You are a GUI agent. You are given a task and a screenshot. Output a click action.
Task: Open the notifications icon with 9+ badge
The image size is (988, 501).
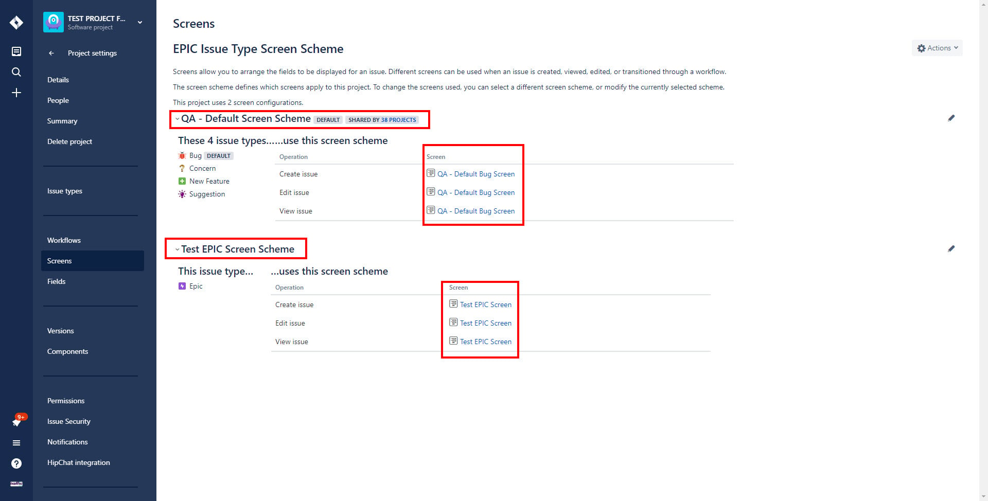coord(17,421)
